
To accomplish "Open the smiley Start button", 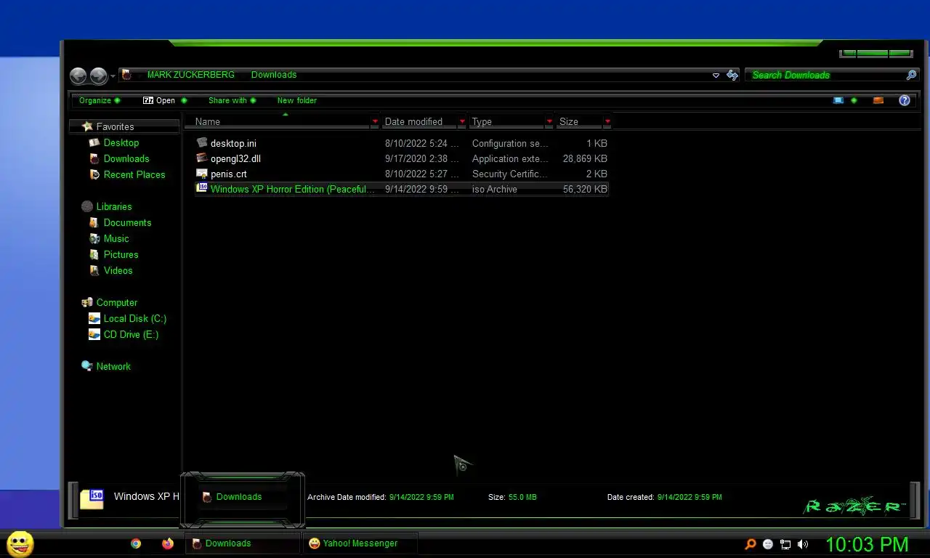I will click(20, 543).
